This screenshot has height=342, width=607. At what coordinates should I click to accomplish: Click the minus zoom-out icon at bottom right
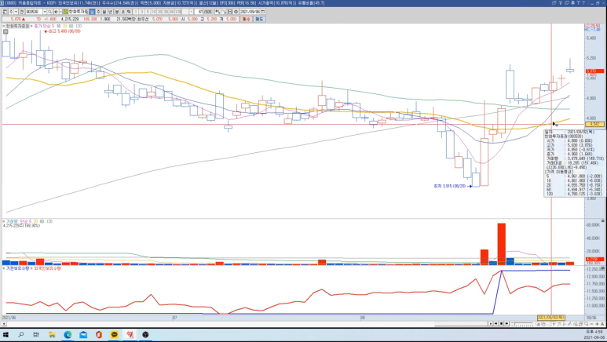coord(591,324)
